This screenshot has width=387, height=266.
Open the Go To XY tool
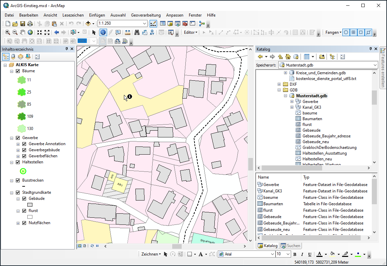point(152,32)
